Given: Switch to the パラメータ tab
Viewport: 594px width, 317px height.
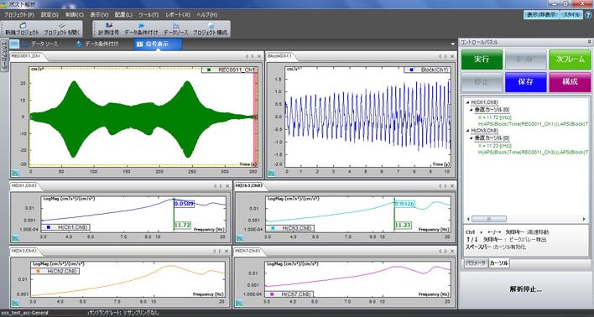Looking at the screenshot, I should tap(476, 262).
